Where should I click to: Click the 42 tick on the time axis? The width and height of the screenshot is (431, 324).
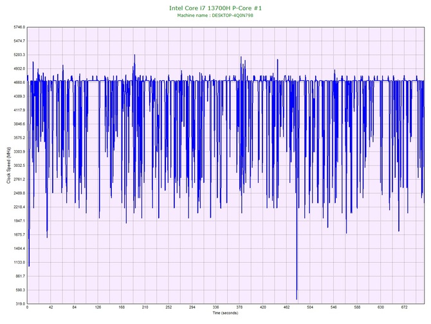tap(51, 307)
